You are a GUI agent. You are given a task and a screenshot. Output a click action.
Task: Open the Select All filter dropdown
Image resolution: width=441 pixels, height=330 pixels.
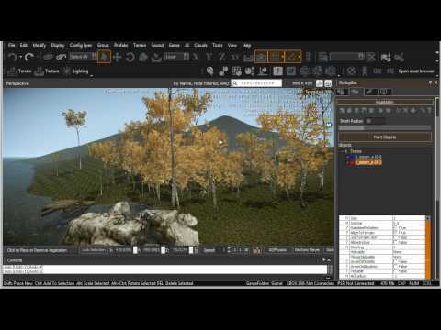[x=84, y=57]
